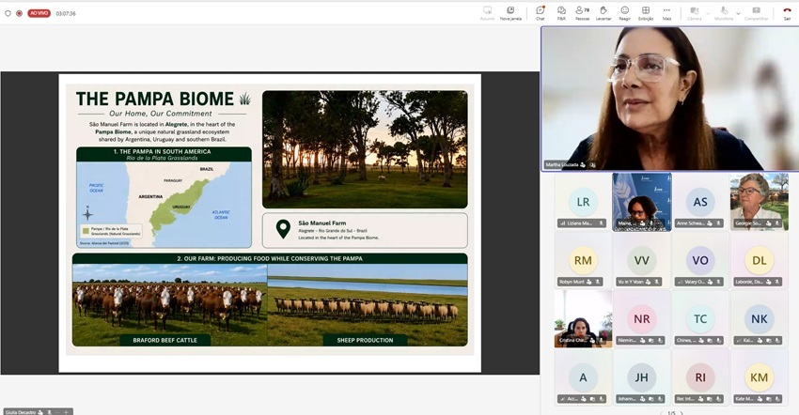Click the Assumir control icon
The image size is (799, 415).
pos(487,13)
